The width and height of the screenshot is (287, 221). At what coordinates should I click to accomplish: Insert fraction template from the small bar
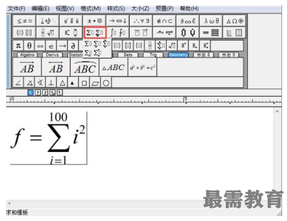click(150, 45)
